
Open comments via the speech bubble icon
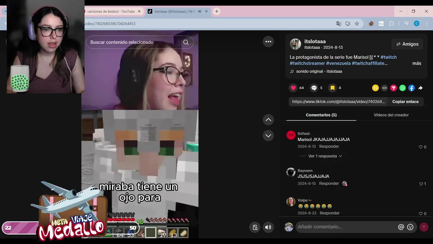coord(314,88)
